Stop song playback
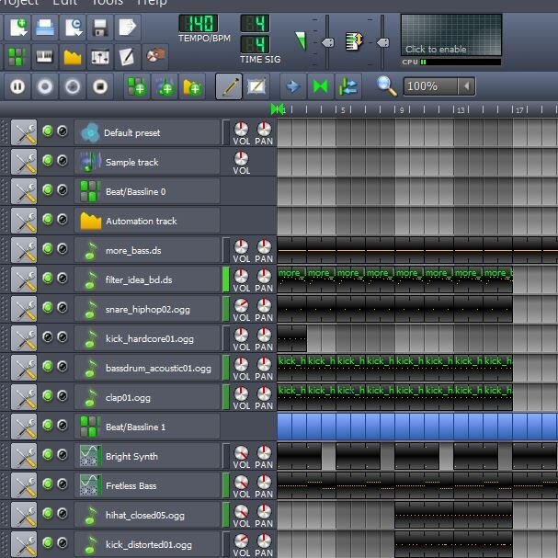The width and height of the screenshot is (558, 558). [x=100, y=86]
